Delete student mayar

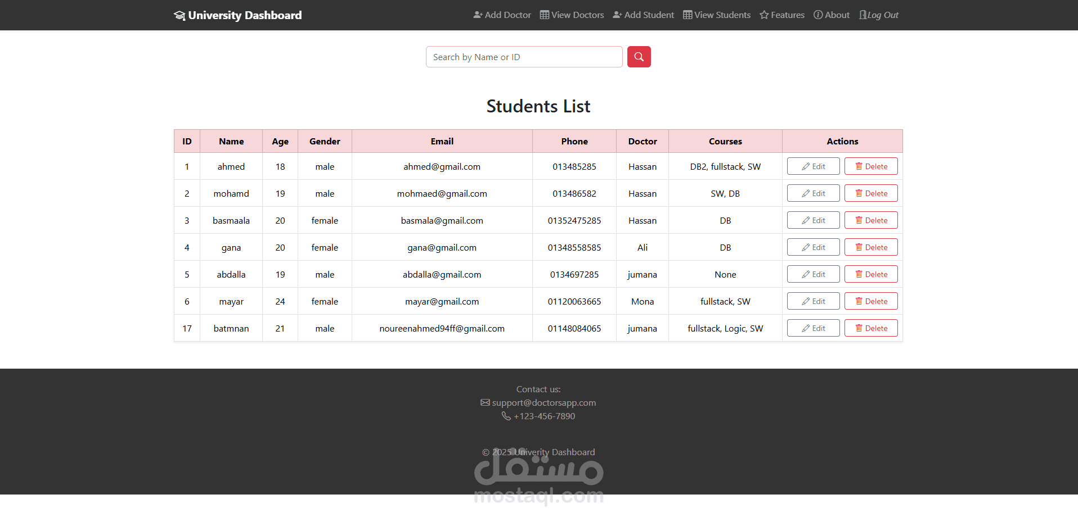pos(871,301)
